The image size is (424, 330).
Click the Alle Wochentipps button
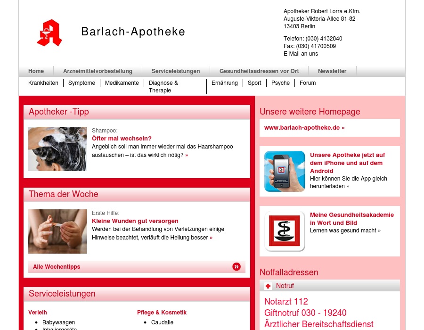[57, 267]
